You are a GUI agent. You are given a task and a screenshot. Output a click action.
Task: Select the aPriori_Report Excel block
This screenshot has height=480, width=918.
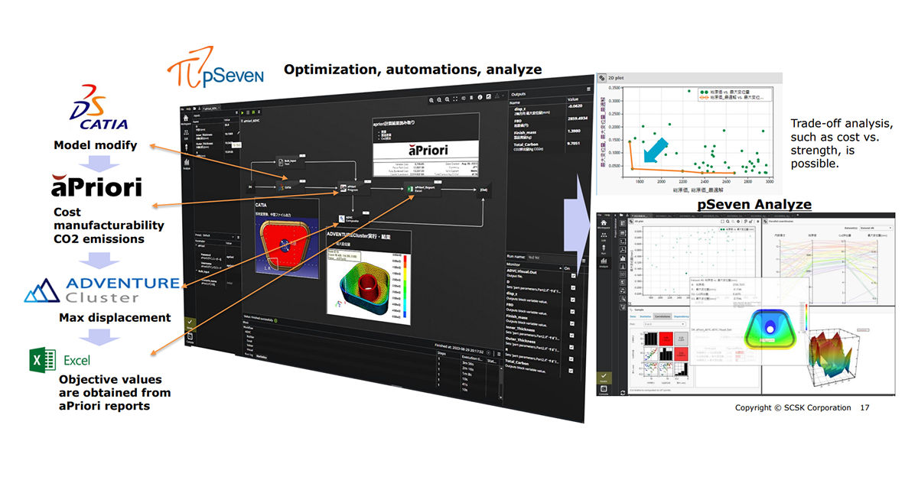tap(423, 189)
